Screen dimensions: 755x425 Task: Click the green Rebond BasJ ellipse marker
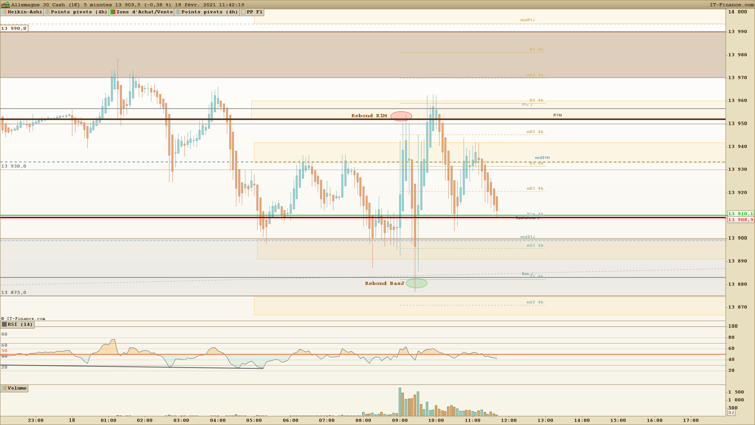(x=416, y=283)
